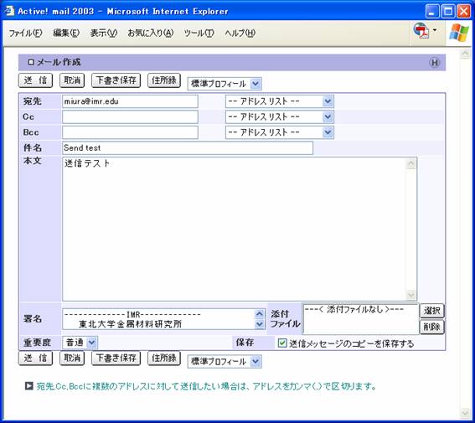Click the page scrollbar up arrow
The image size is (475, 423).
pyautogui.click(x=465, y=54)
